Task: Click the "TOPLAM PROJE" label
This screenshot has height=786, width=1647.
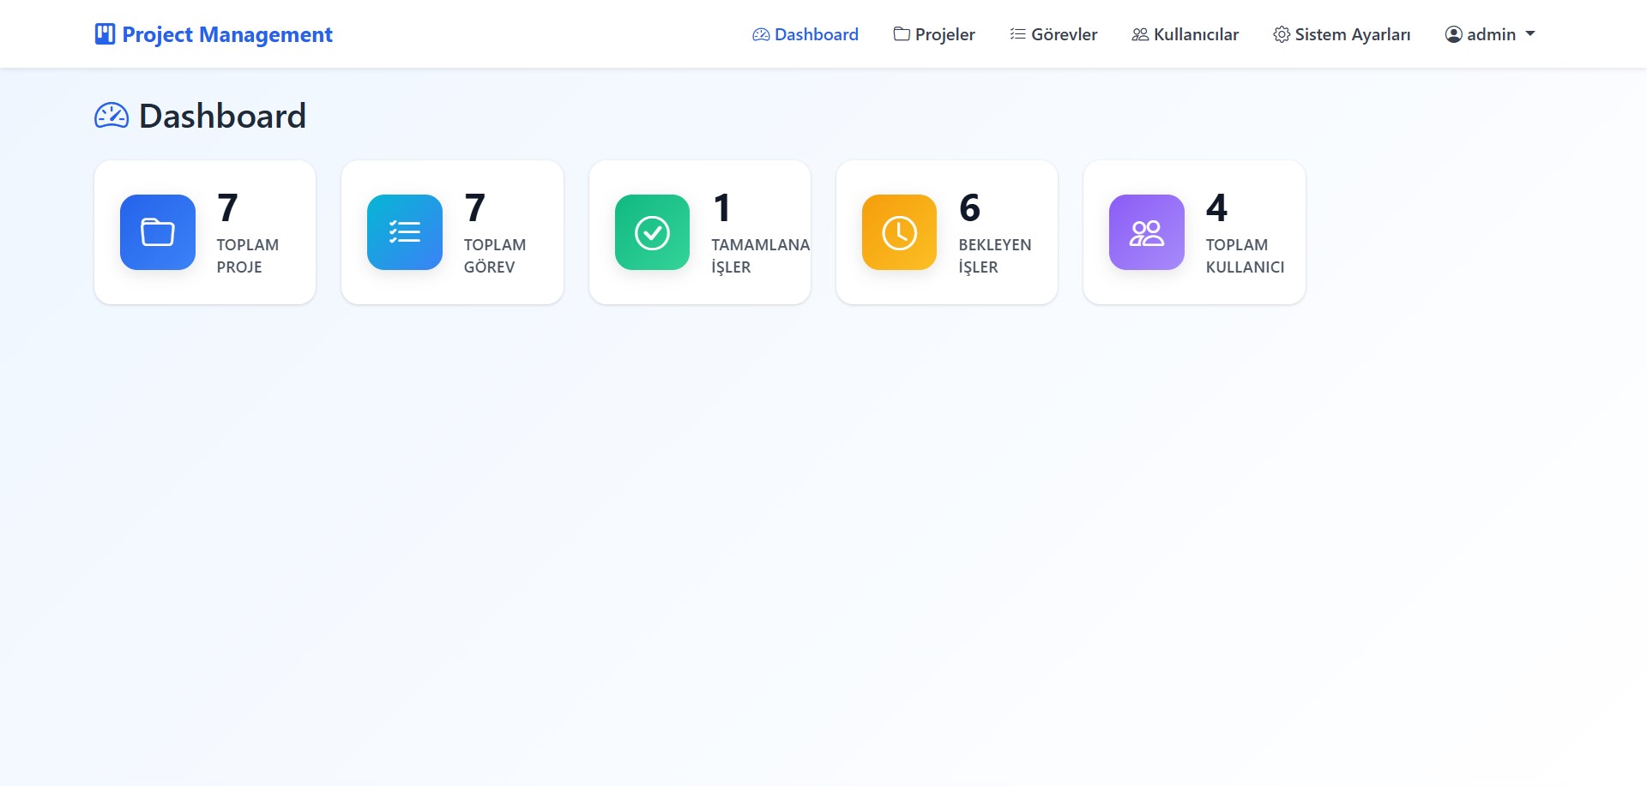Action: coord(248,255)
